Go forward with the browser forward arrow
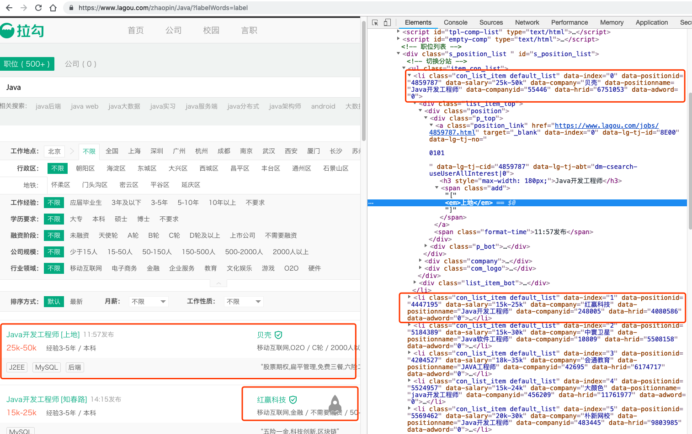This screenshot has height=434, width=692. click(24, 8)
